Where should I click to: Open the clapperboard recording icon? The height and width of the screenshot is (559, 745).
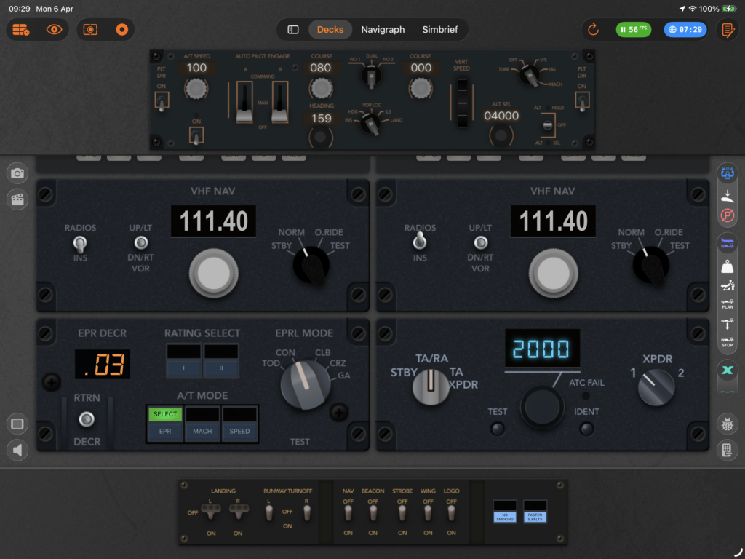tap(18, 199)
